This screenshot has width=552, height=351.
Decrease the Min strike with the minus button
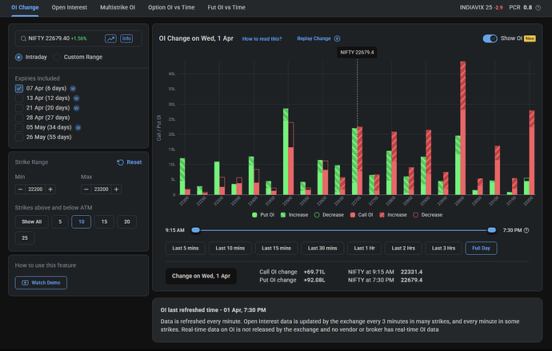[x=20, y=189]
